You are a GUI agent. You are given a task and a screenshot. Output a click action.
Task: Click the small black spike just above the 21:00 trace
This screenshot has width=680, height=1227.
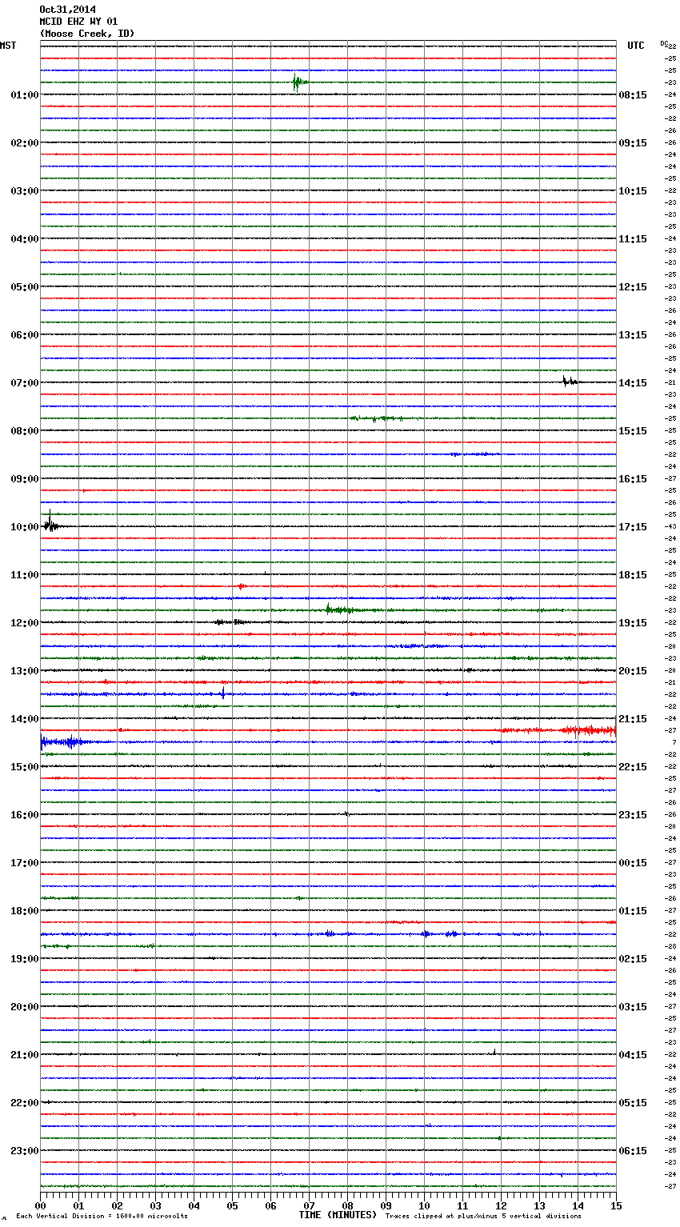(x=494, y=1052)
